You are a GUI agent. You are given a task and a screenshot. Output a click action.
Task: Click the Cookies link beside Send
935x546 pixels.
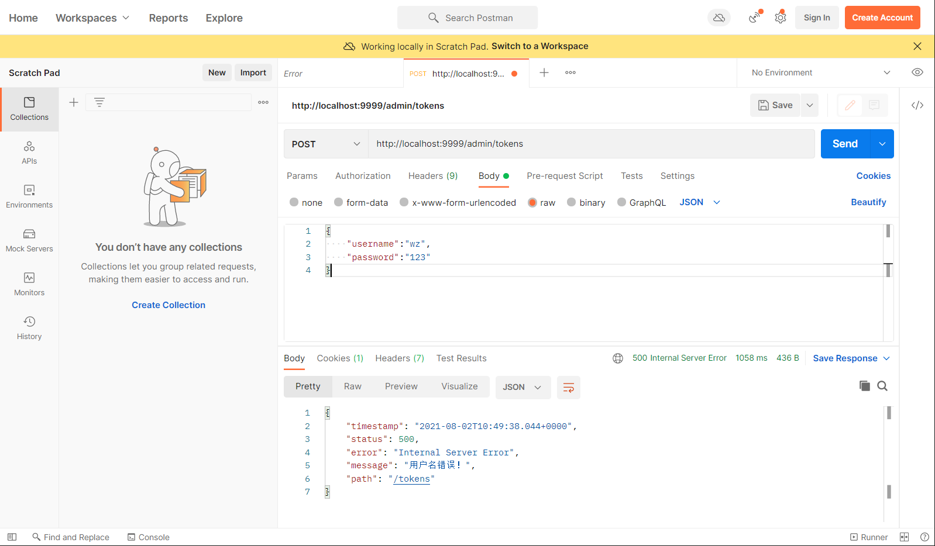point(874,176)
